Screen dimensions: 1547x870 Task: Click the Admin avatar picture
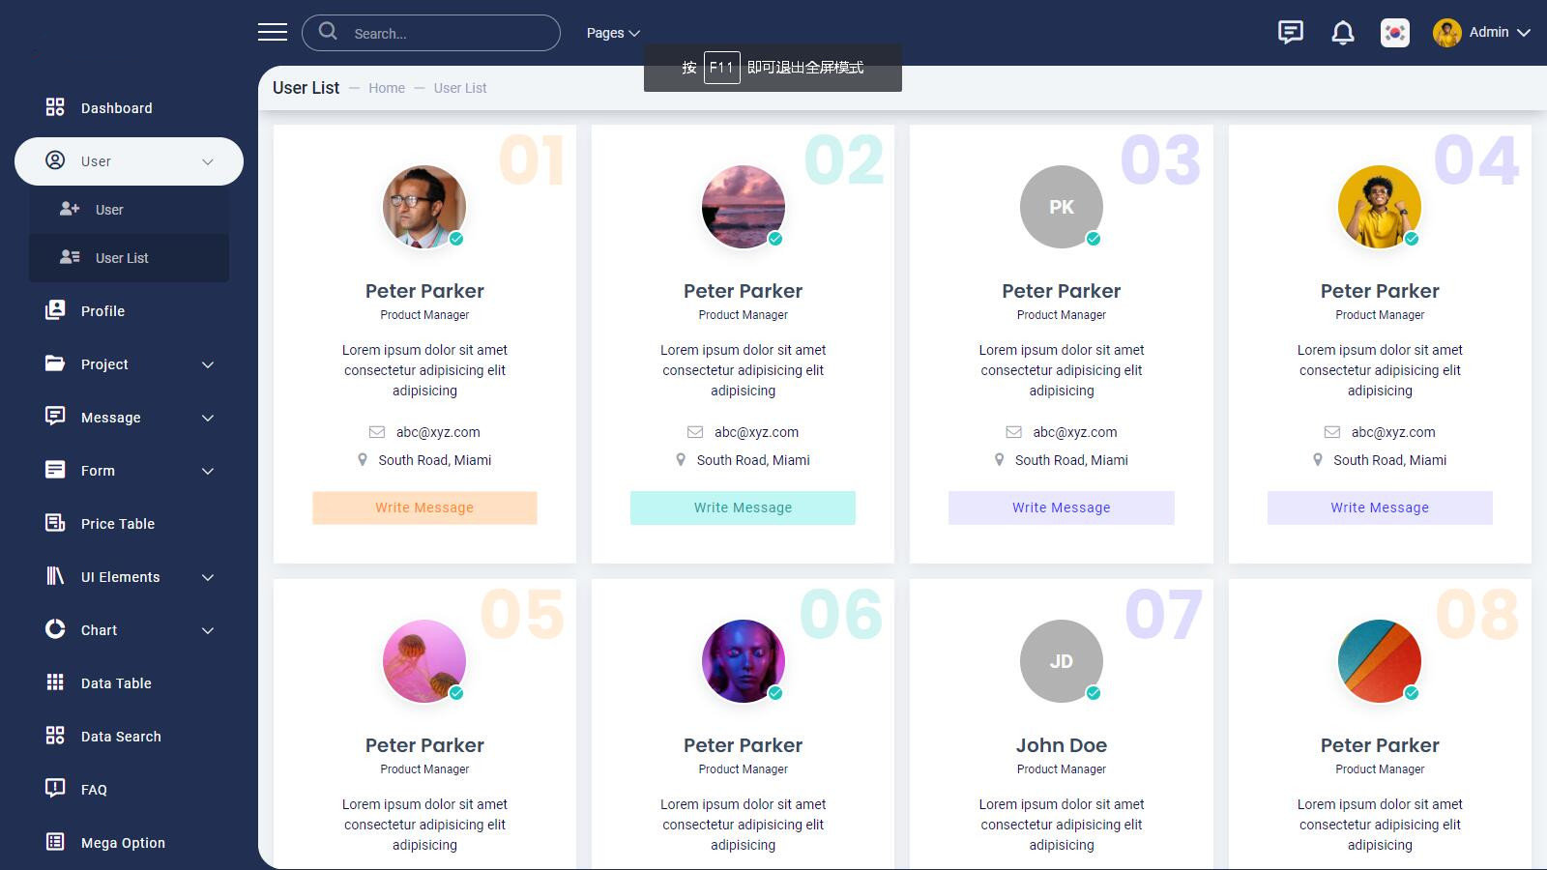pyautogui.click(x=1446, y=33)
